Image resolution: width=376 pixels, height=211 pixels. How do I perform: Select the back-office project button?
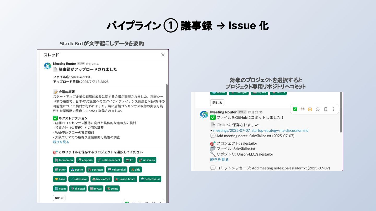click(101, 179)
